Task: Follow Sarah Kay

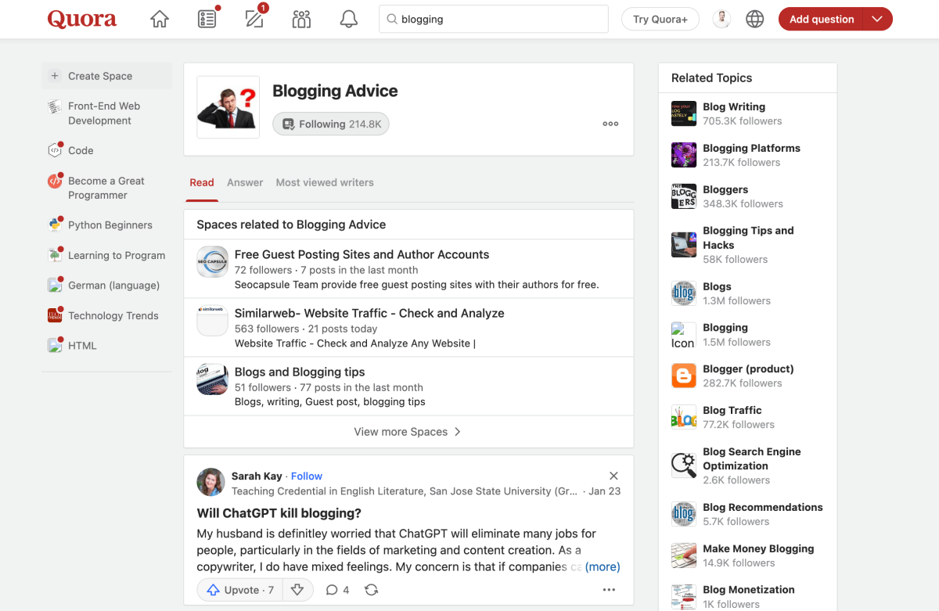Action: pos(307,476)
